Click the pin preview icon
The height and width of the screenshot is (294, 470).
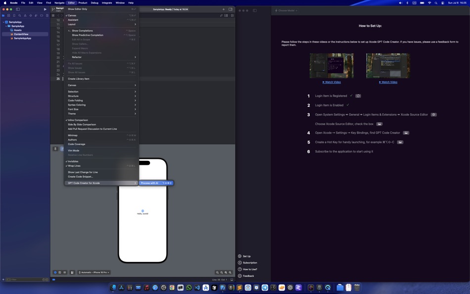pyautogui.click(x=55, y=149)
